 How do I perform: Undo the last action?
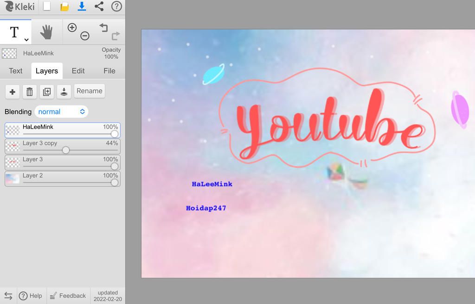tap(103, 27)
